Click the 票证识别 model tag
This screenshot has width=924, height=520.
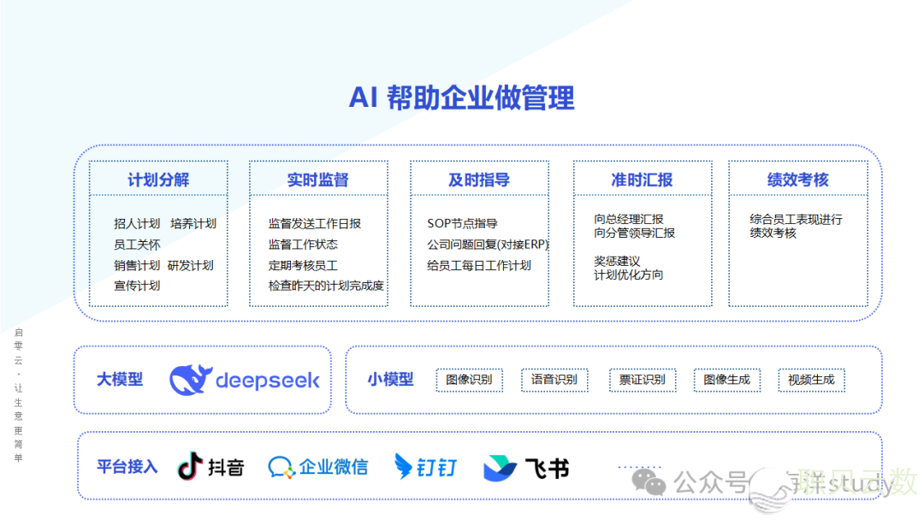(642, 380)
